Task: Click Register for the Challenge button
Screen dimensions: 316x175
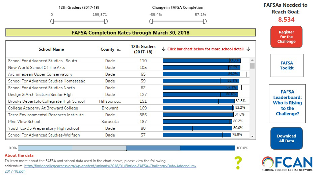Action: click(x=286, y=37)
